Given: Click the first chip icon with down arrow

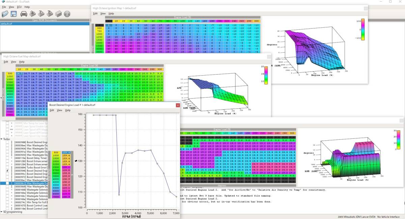Looking at the screenshot, I should tap(41, 14).
